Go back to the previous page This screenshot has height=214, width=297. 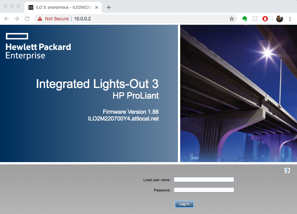click(x=6, y=19)
